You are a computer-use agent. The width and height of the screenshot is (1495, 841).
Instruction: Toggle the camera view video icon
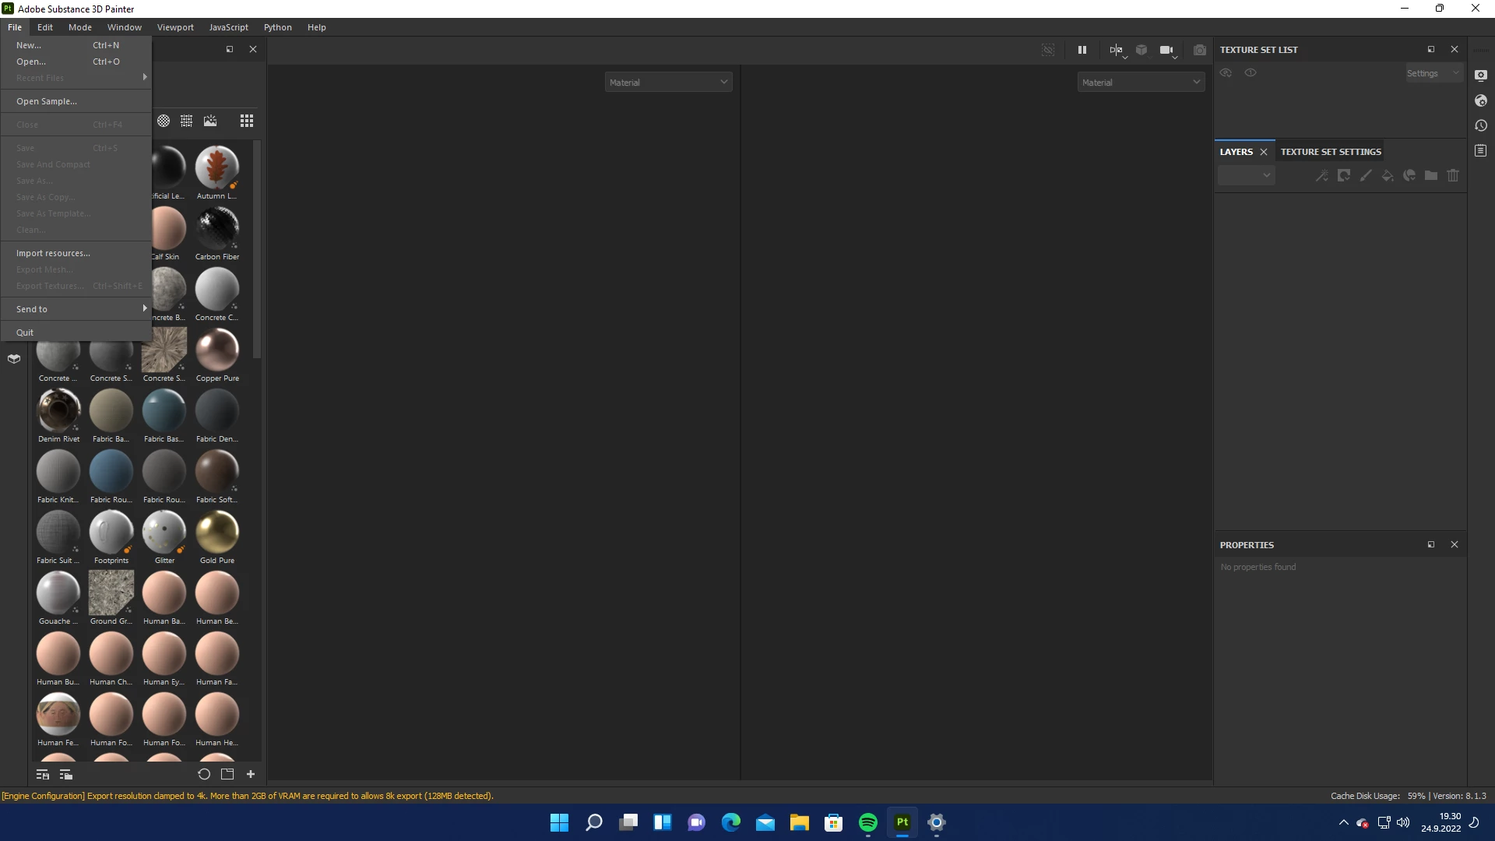click(x=1166, y=50)
